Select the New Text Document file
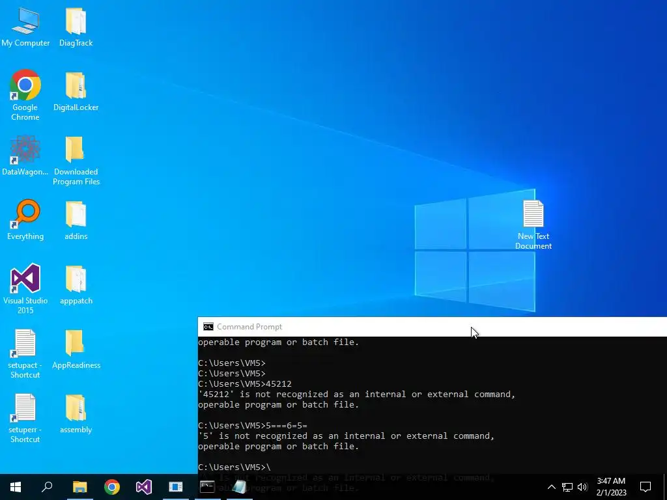 point(533,225)
